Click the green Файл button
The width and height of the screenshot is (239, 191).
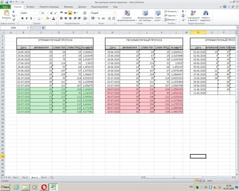coord(6,6)
